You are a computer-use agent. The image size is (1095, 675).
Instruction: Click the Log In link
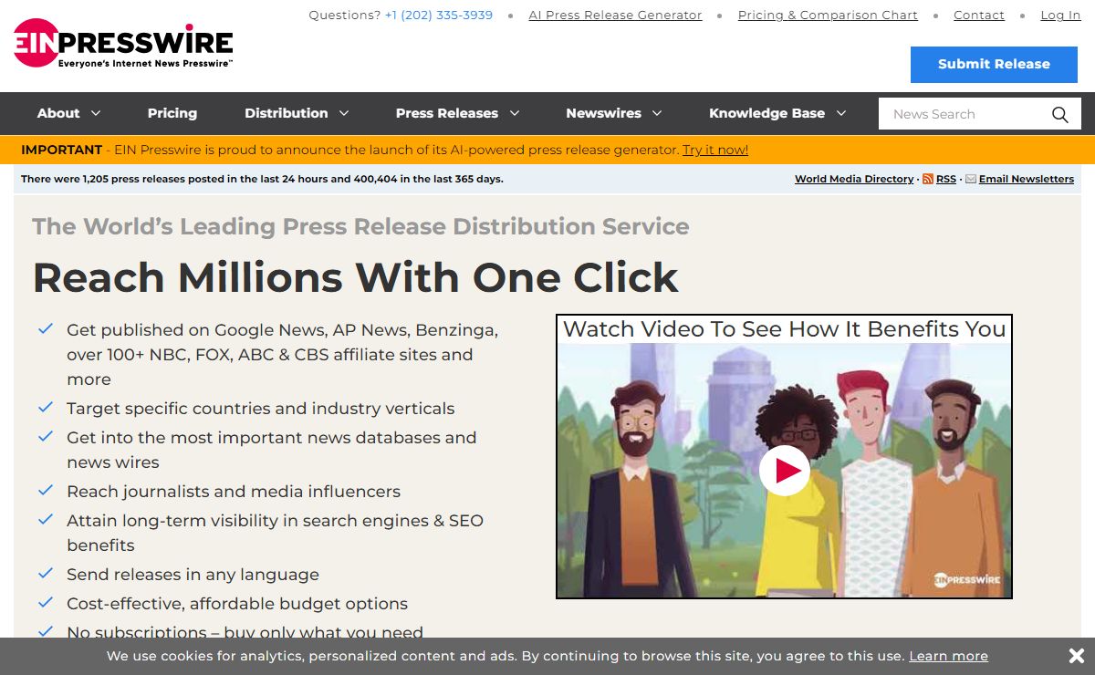tap(1060, 16)
